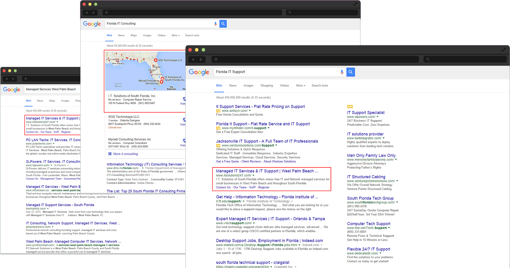Viewport: 510px width, 268px height.
Task: Open arrow next to it.fit.edu/support URL
Action: [x=244, y=201]
